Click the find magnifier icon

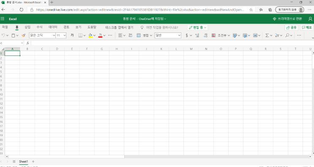pyautogui.click(x=287, y=35)
